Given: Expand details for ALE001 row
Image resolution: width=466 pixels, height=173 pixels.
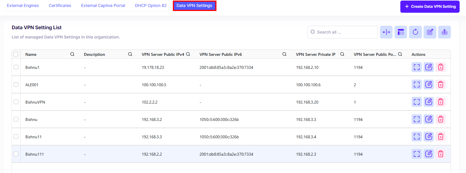Looking at the screenshot, I should point(417,84).
